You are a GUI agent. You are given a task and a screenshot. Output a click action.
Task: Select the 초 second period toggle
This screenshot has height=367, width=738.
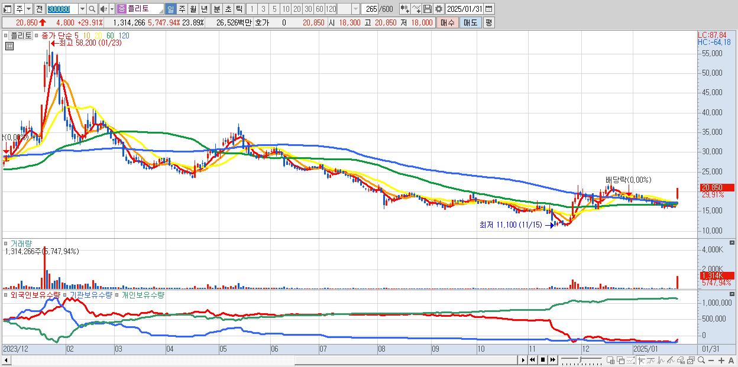click(x=228, y=9)
